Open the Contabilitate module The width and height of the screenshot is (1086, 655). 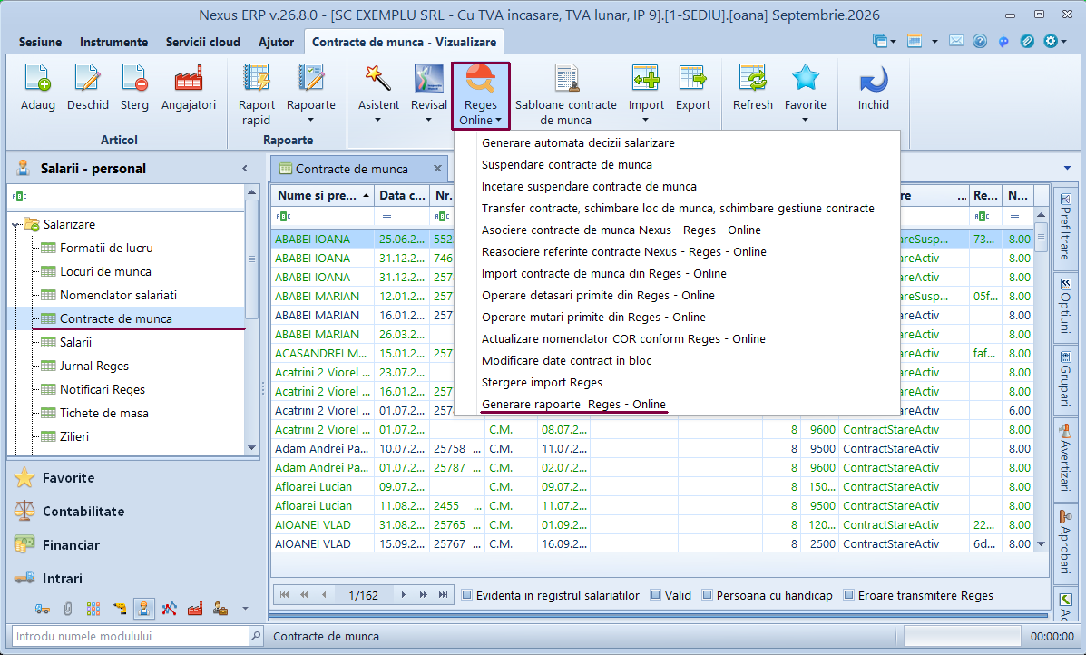coord(83,511)
